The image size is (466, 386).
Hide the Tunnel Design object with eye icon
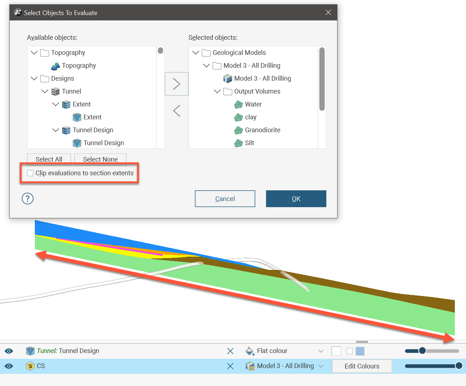click(x=9, y=351)
